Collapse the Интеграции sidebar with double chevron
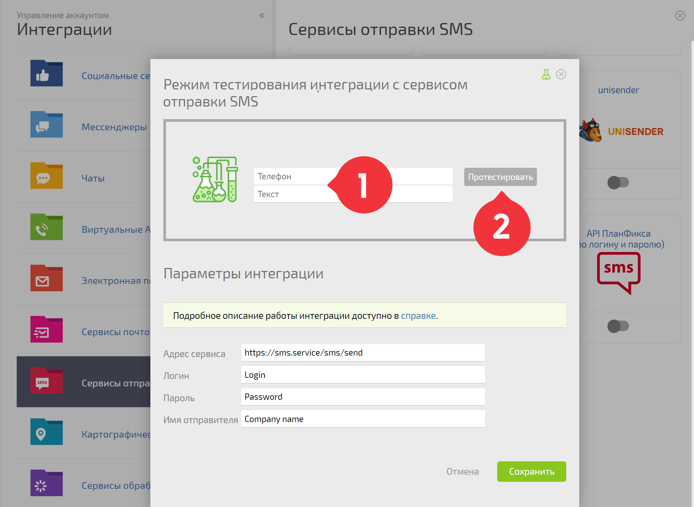 pos(262,16)
